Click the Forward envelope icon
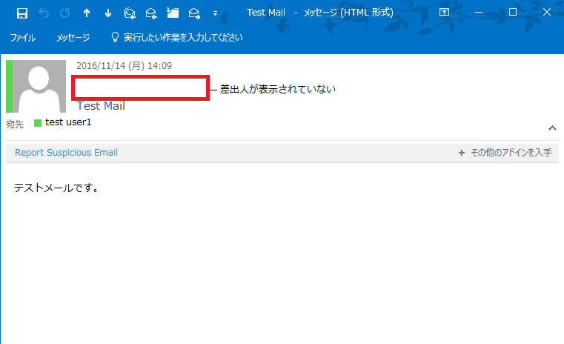The width and height of the screenshot is (564, 344). [x=194, y=13]
